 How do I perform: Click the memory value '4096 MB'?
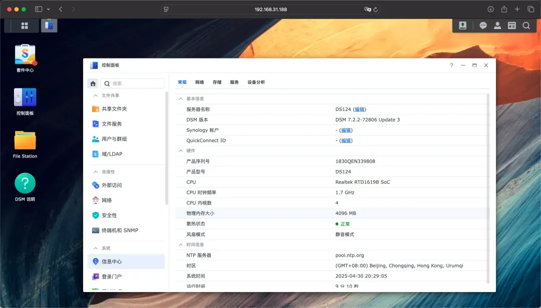click(346, 213)
